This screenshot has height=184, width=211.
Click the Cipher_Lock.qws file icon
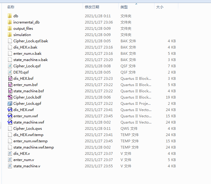coord(10,129)
